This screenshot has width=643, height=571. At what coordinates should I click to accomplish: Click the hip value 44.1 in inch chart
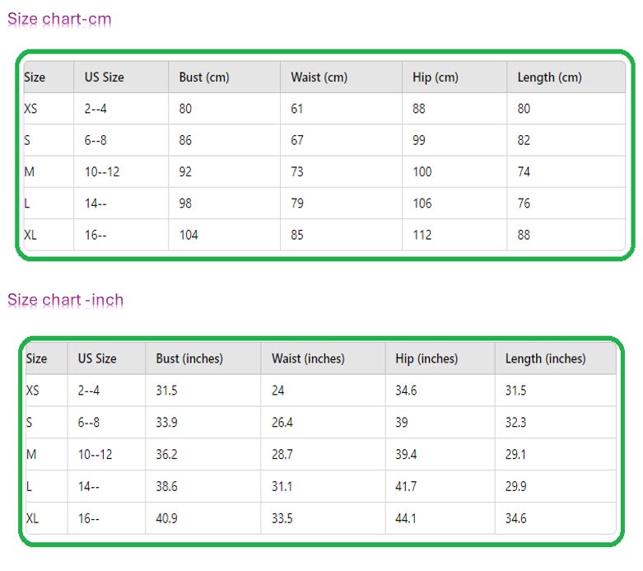tap(406, 518)
